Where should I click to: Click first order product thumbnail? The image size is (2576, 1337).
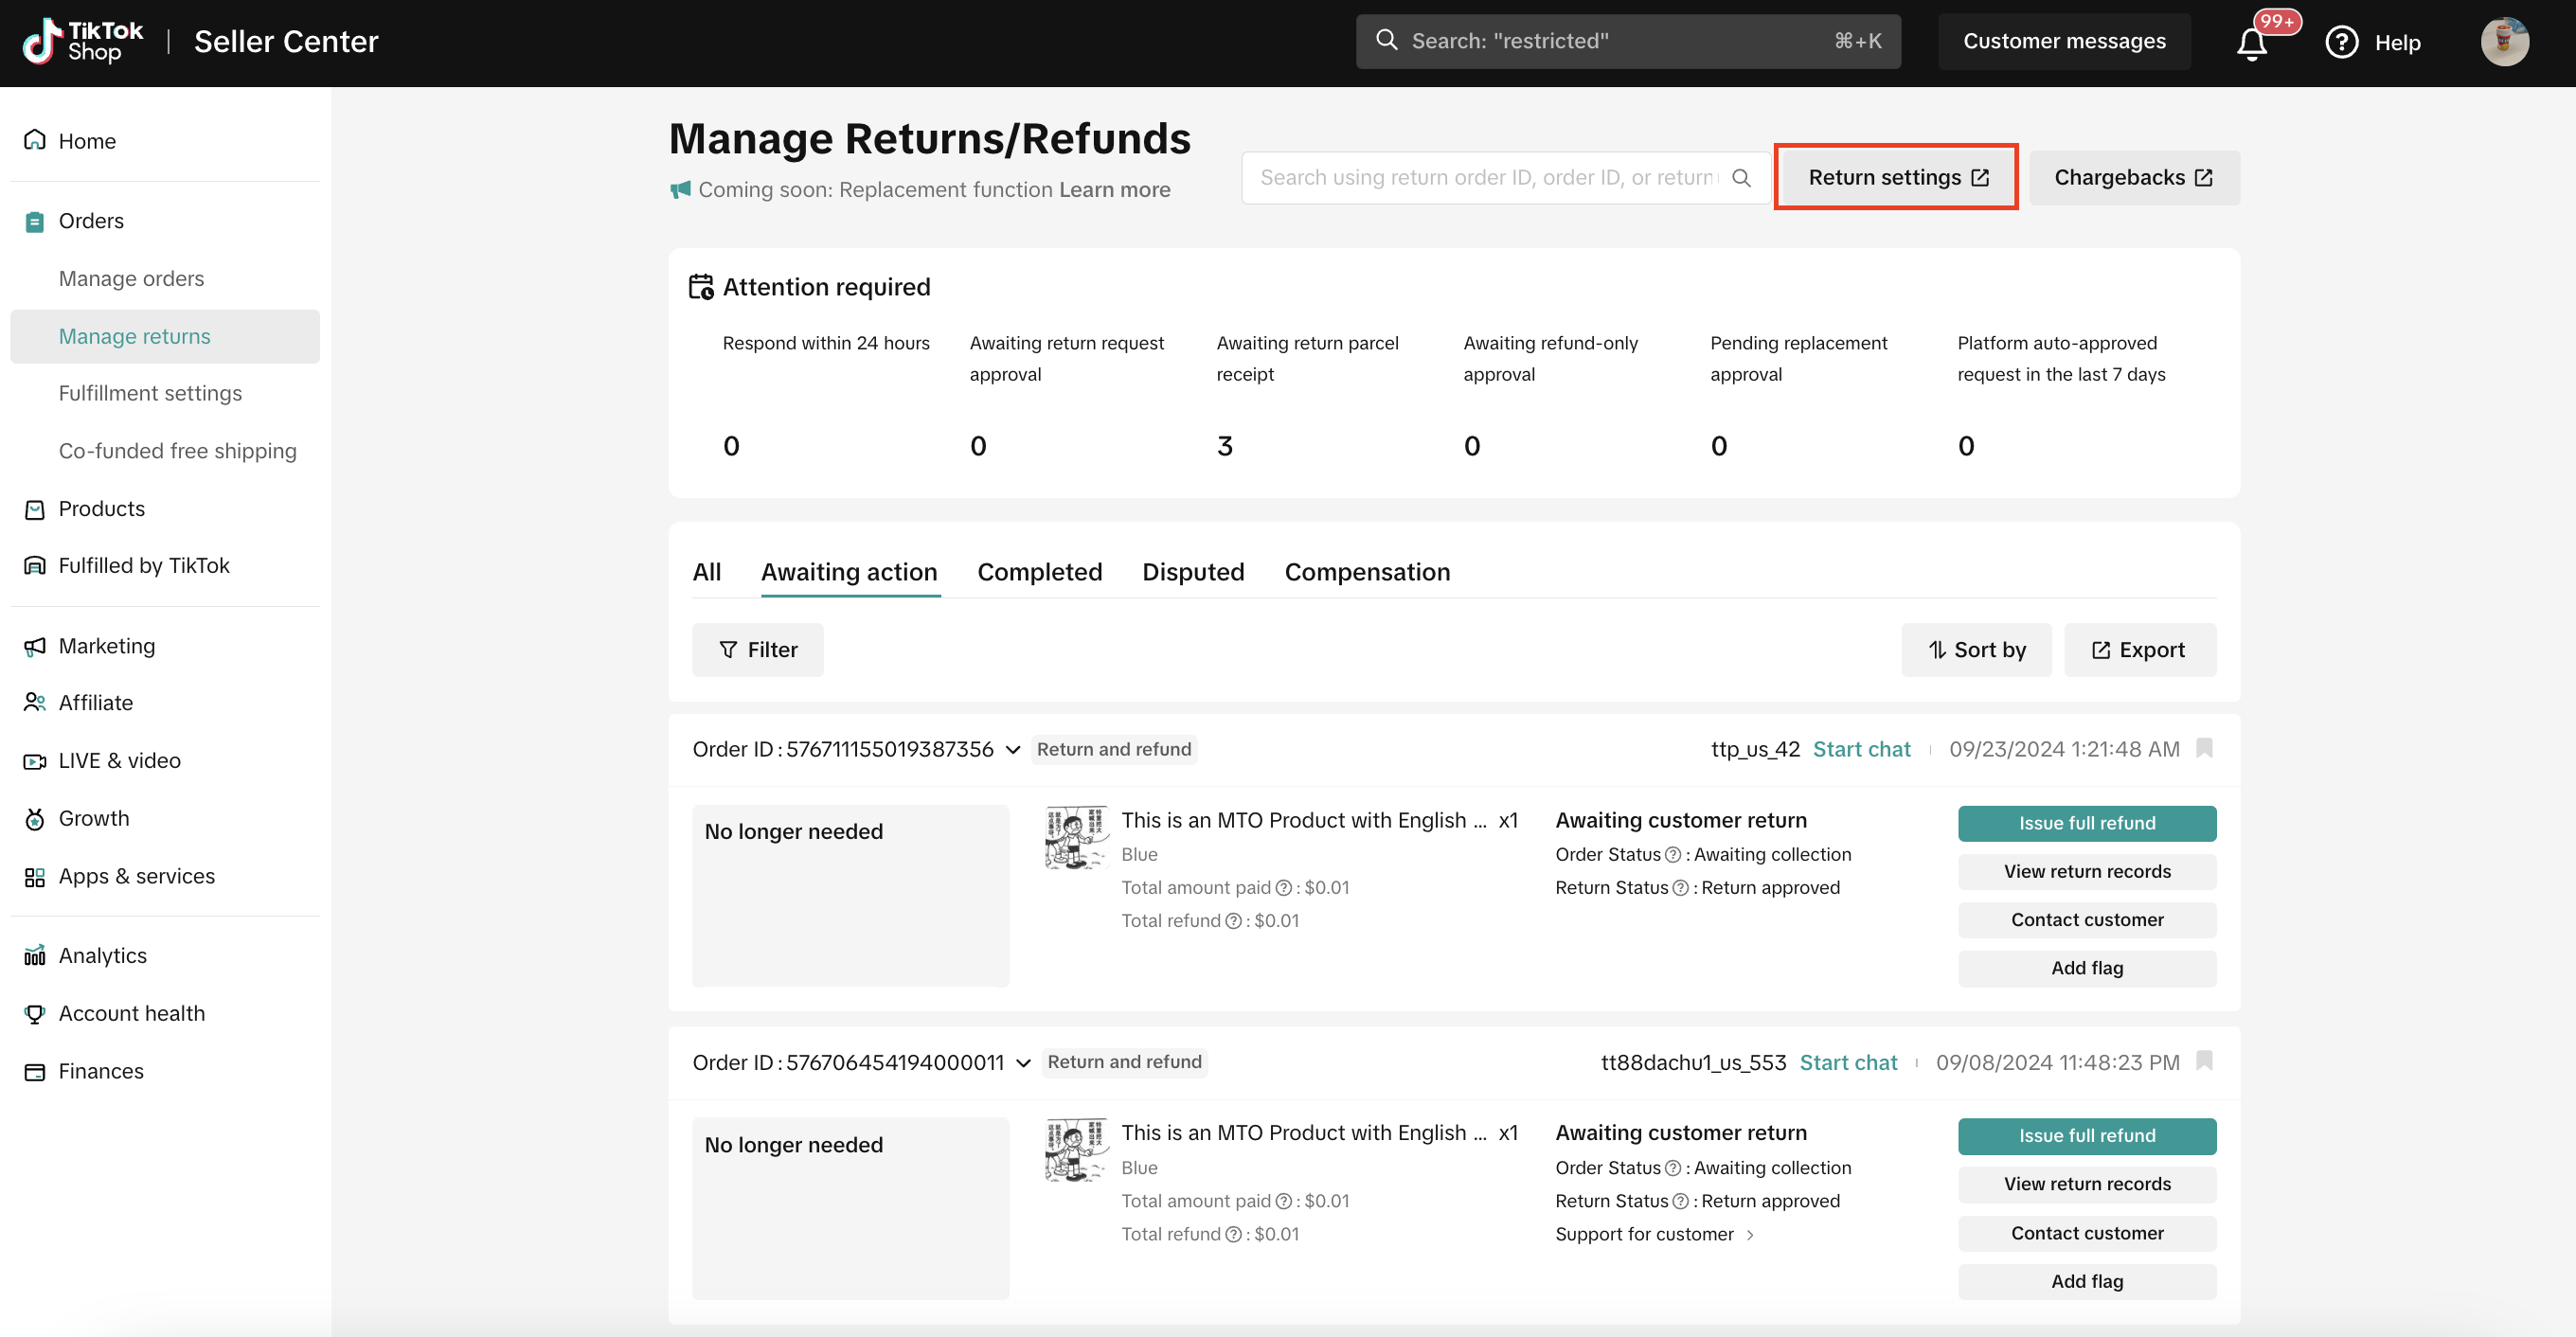click(x=1075, y=837)
